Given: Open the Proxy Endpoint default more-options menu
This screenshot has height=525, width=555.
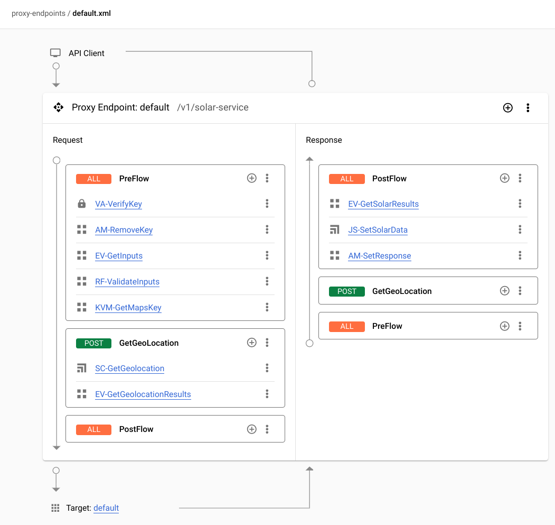Looking at the screenshot, I should click(x=528, y=108).
